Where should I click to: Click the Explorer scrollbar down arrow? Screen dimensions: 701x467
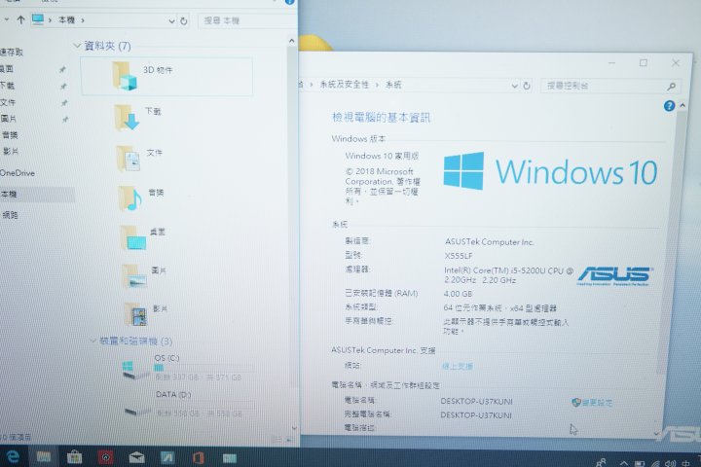coord(294,428)
